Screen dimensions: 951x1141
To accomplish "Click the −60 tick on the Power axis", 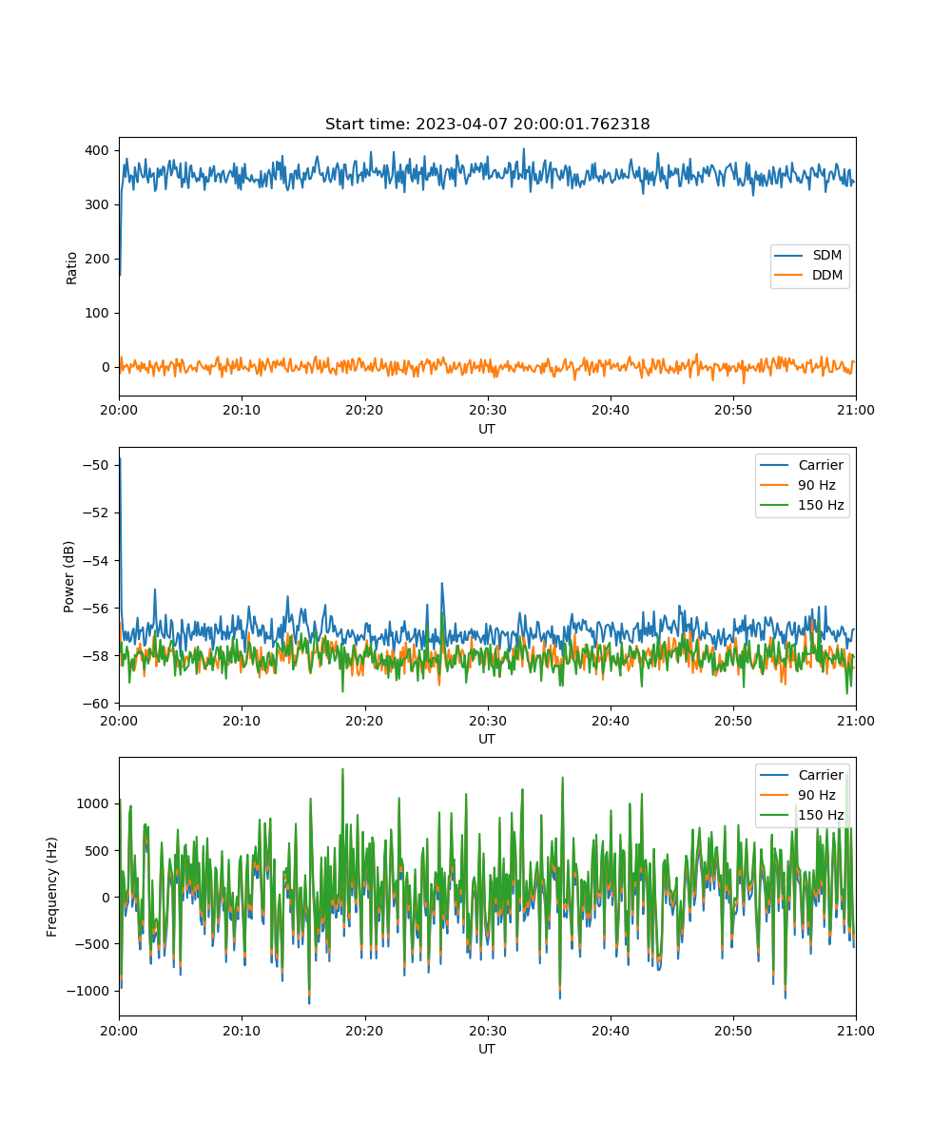I will tap(97, 703).
